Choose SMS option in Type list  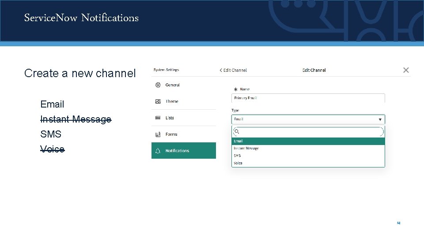tap(308, 156)
